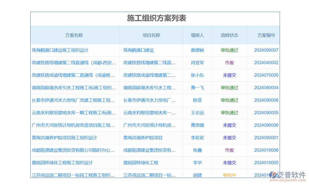Open plan number 2024040002
This screenshot has height=185, width=309.
pos(266,63)
